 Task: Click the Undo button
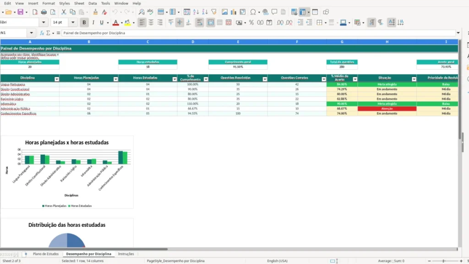click(x=115, y=12)
